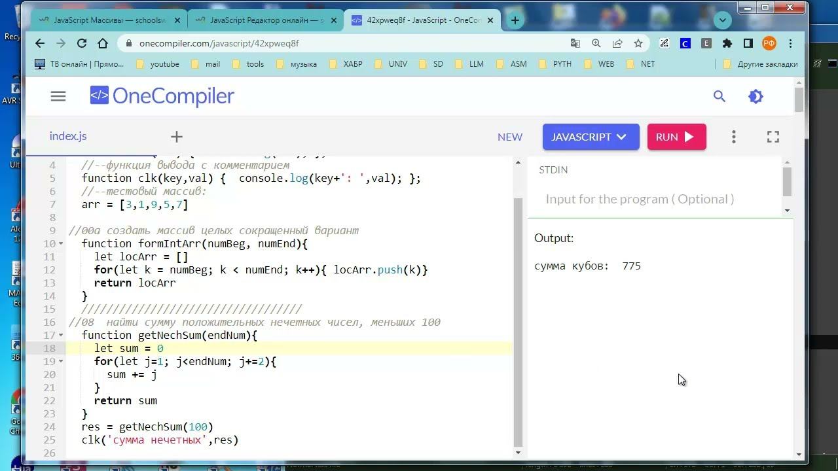This screenshot has width=838, height=471.
Task: Toggle the browser side panel
Action: click(748, 43)
